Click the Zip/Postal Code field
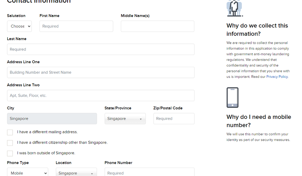Image resolution: width=302 pixels, height=176 pixels. [x=174, y=119]
